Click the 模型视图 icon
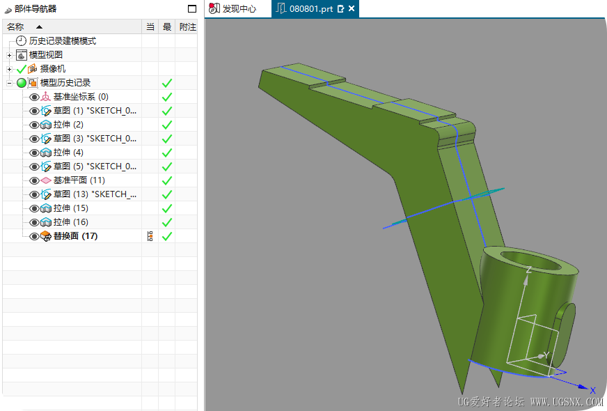This screenshot has width=607, height=411. tap(22, 55)
